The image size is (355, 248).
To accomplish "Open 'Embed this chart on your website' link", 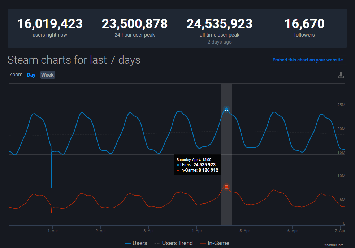I will point(307,60).
